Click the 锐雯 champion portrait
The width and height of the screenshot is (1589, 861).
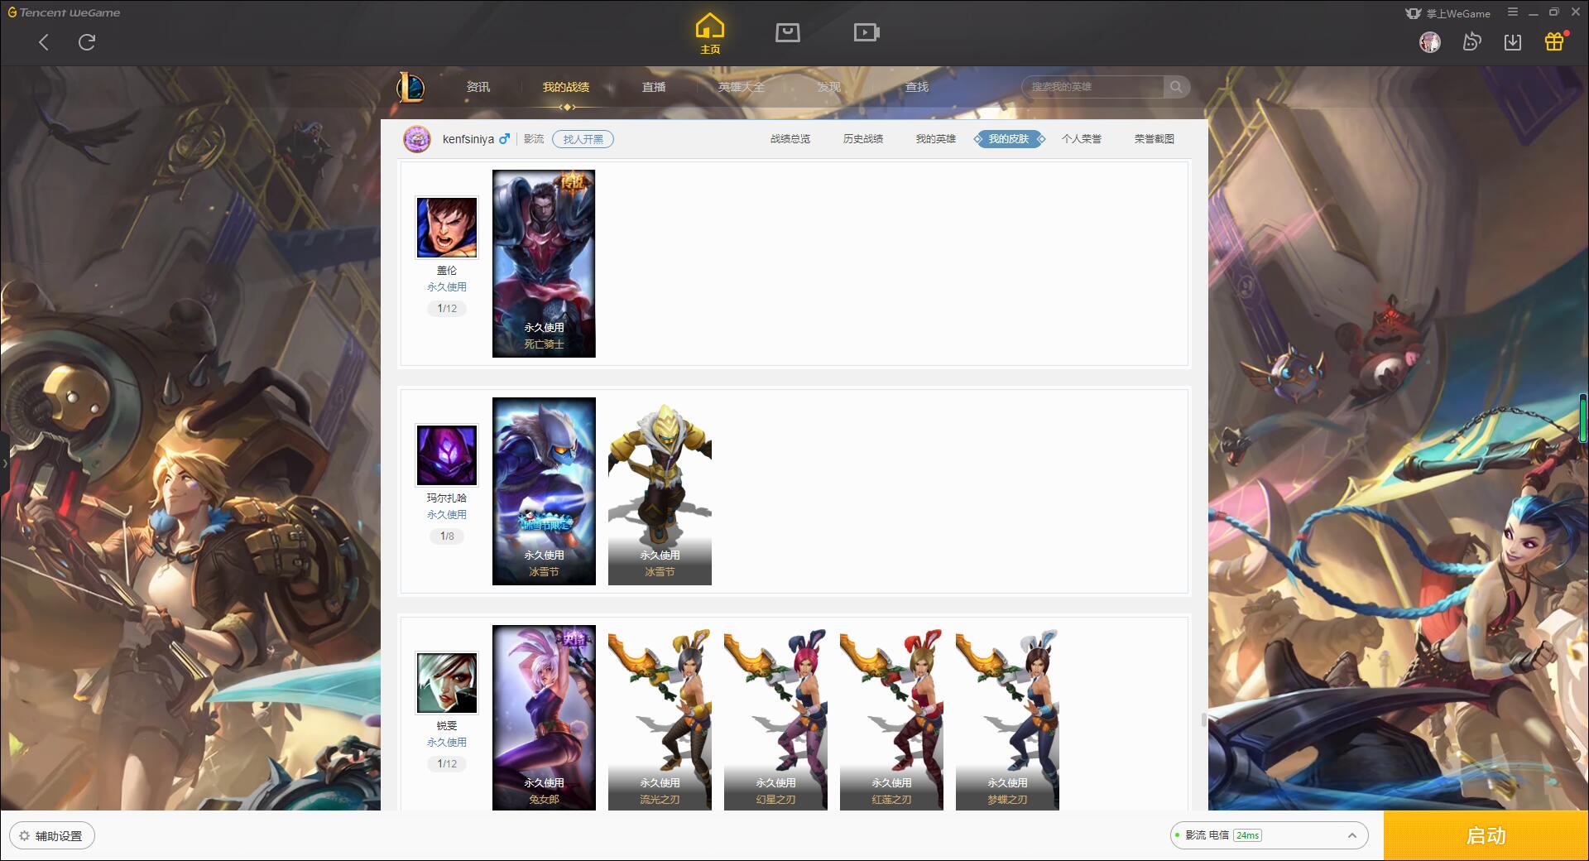pyautogui.click(x=447, y=683)
